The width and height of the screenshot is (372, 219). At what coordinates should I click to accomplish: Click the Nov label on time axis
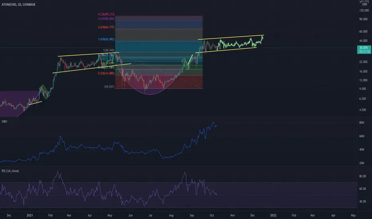232,215
